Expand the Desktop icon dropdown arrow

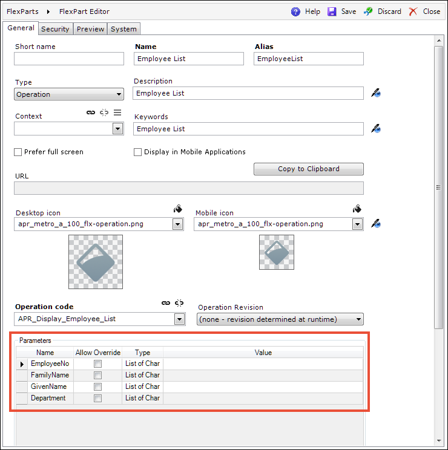click(178, 224)
